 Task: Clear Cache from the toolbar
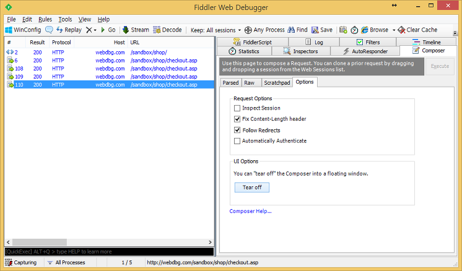point(417,30)
